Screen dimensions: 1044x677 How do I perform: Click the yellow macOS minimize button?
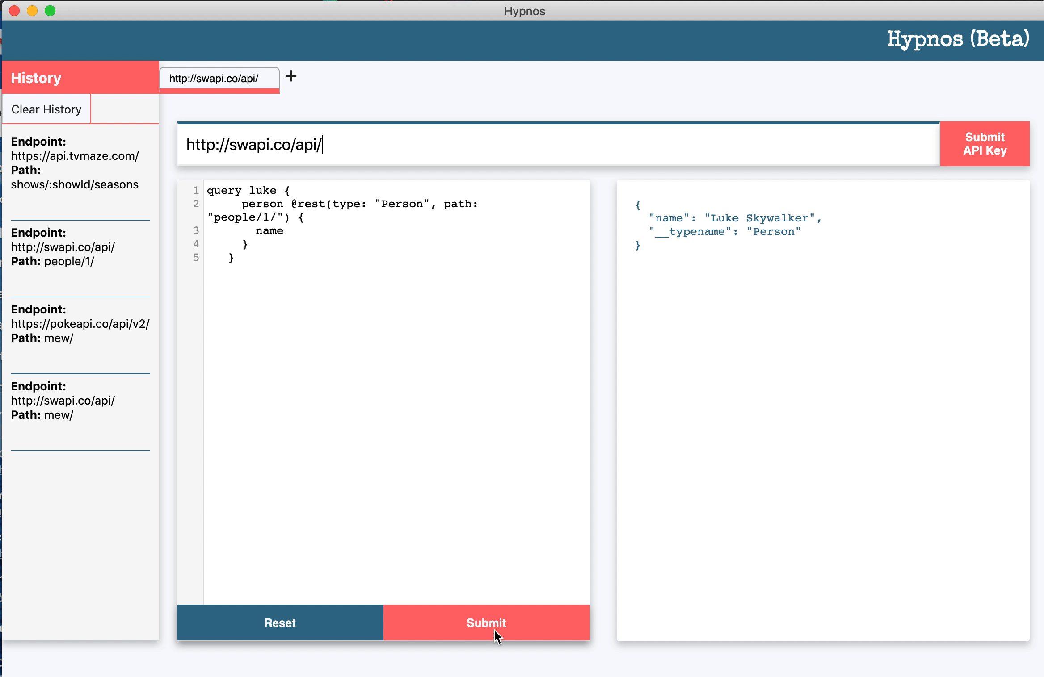[32, 11]
